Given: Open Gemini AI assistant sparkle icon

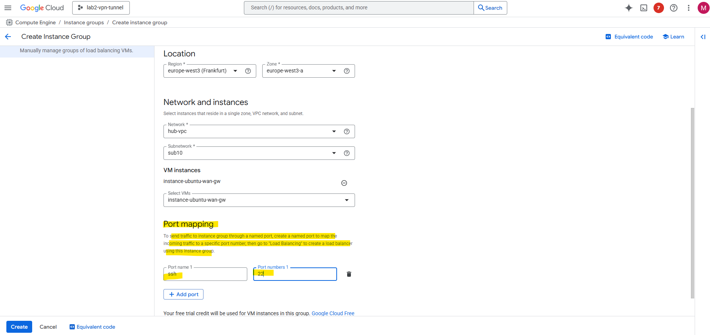Looking at the screenshot, I should coord(629,8).
